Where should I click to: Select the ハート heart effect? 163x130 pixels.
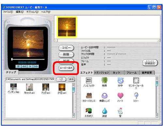coord(120,96)
